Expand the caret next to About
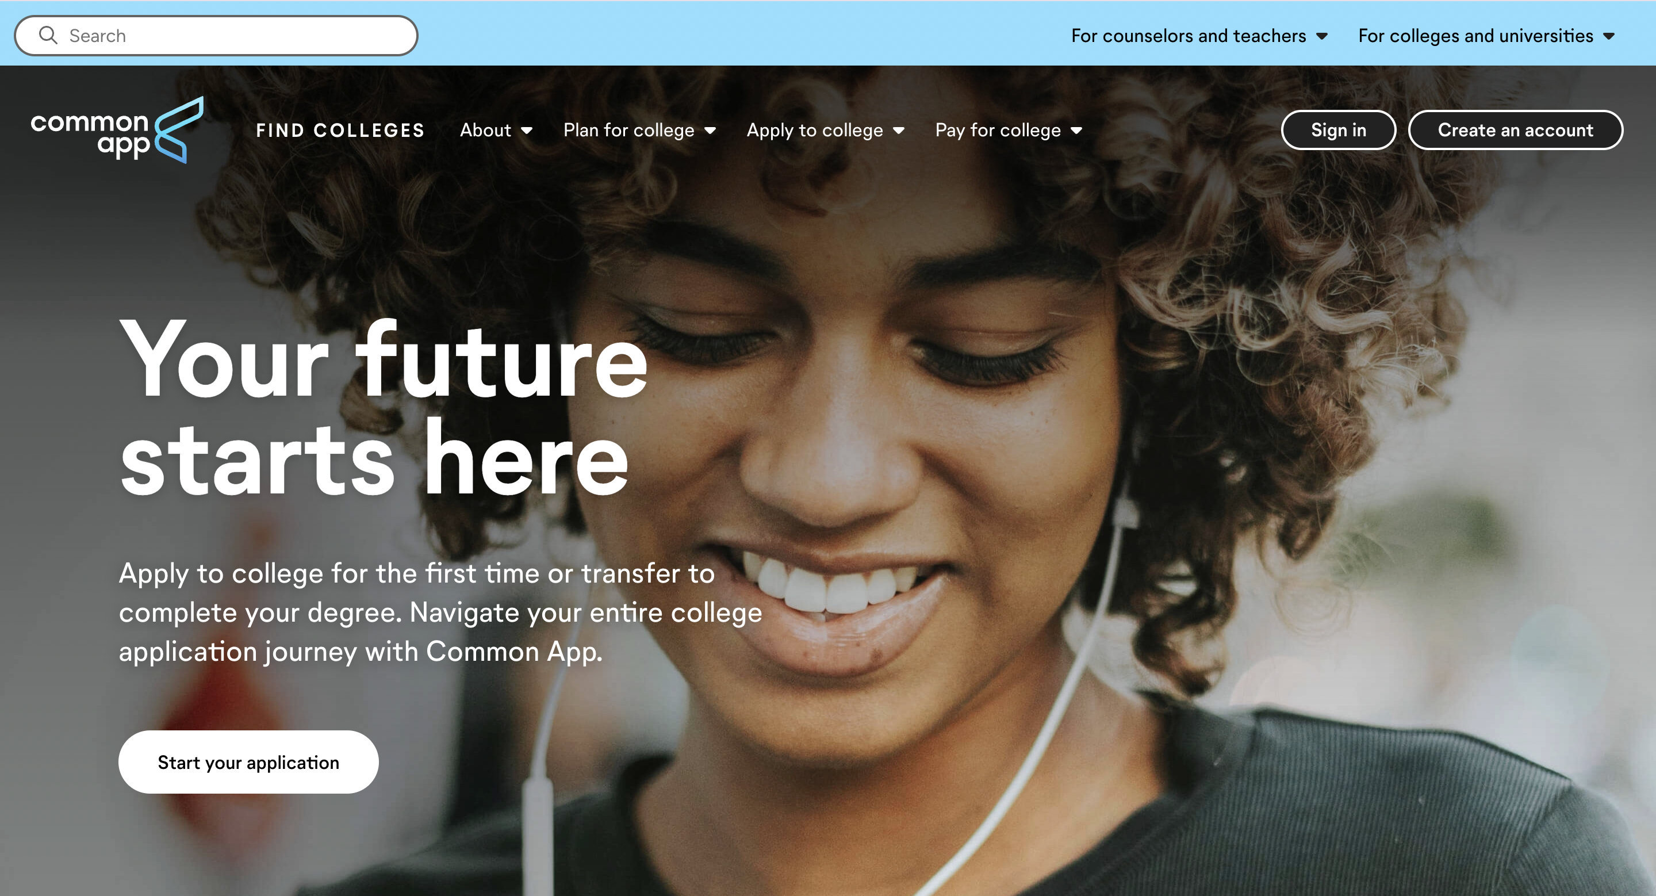Image resolution: width=1656 pixels, height=896 pixels. pyautogui.click(x=527, y=131)
